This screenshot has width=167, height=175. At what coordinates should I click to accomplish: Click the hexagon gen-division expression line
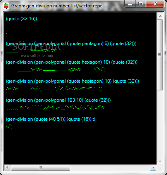(72, 62)
